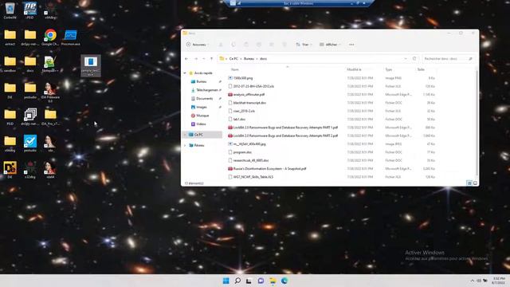This screenshot has height=287, width=510.
Task: Select the dnSpy shortcut with stacked windows icon
Action: 30,117
